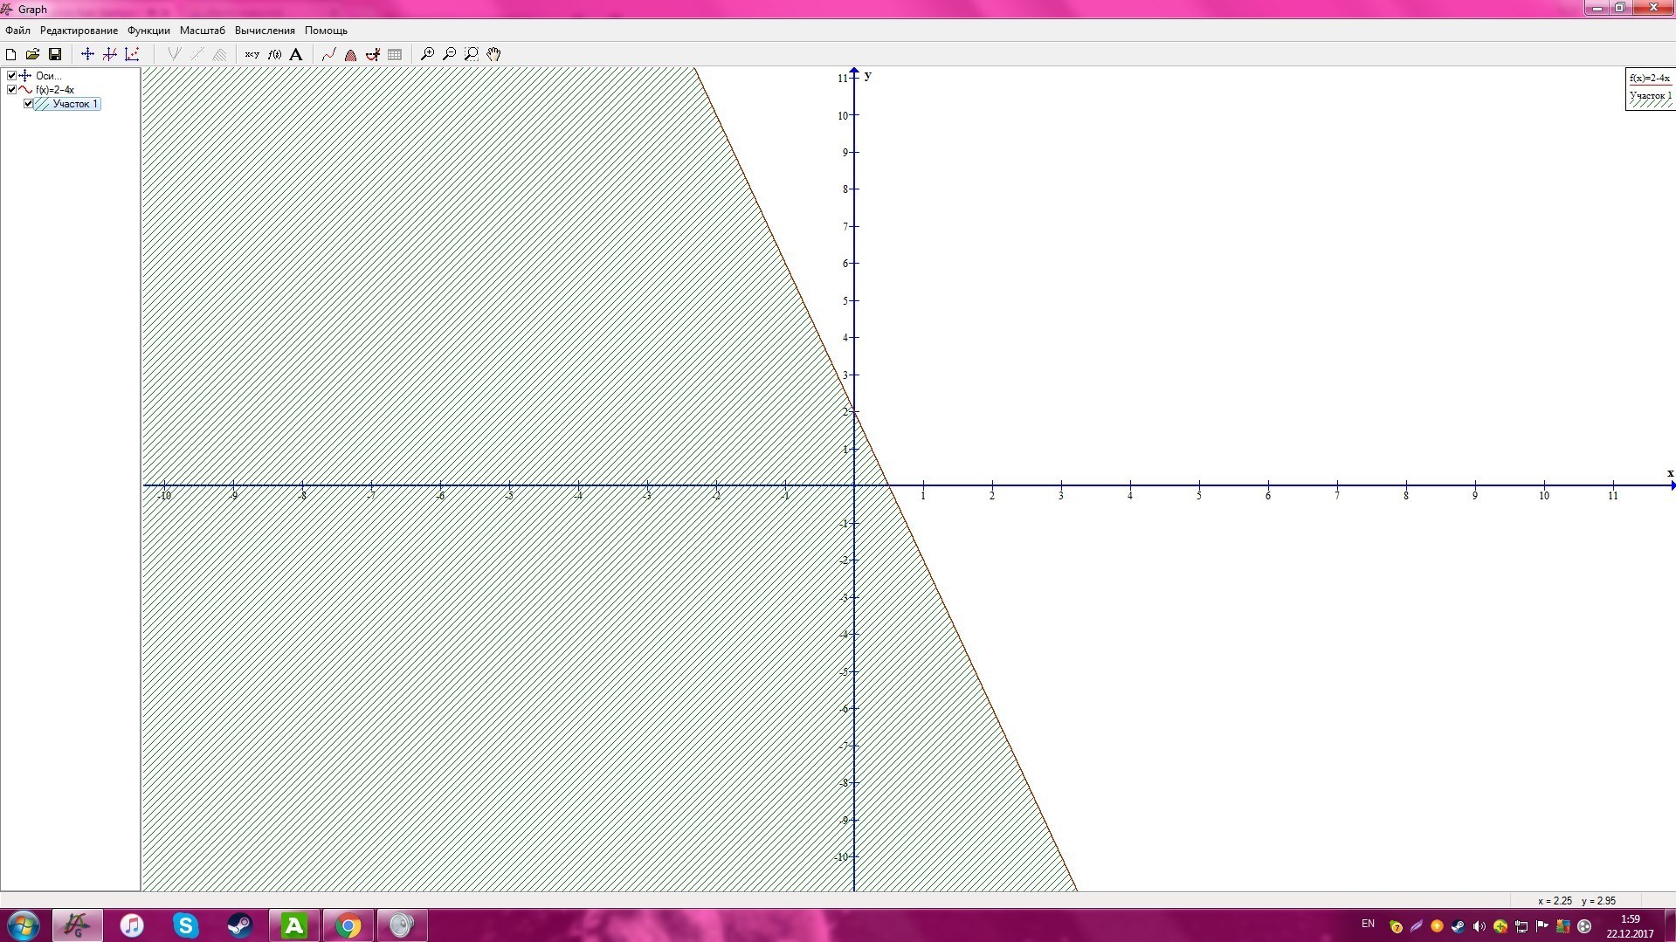
Task: Click the New document icon
Action: coord(11,54)
